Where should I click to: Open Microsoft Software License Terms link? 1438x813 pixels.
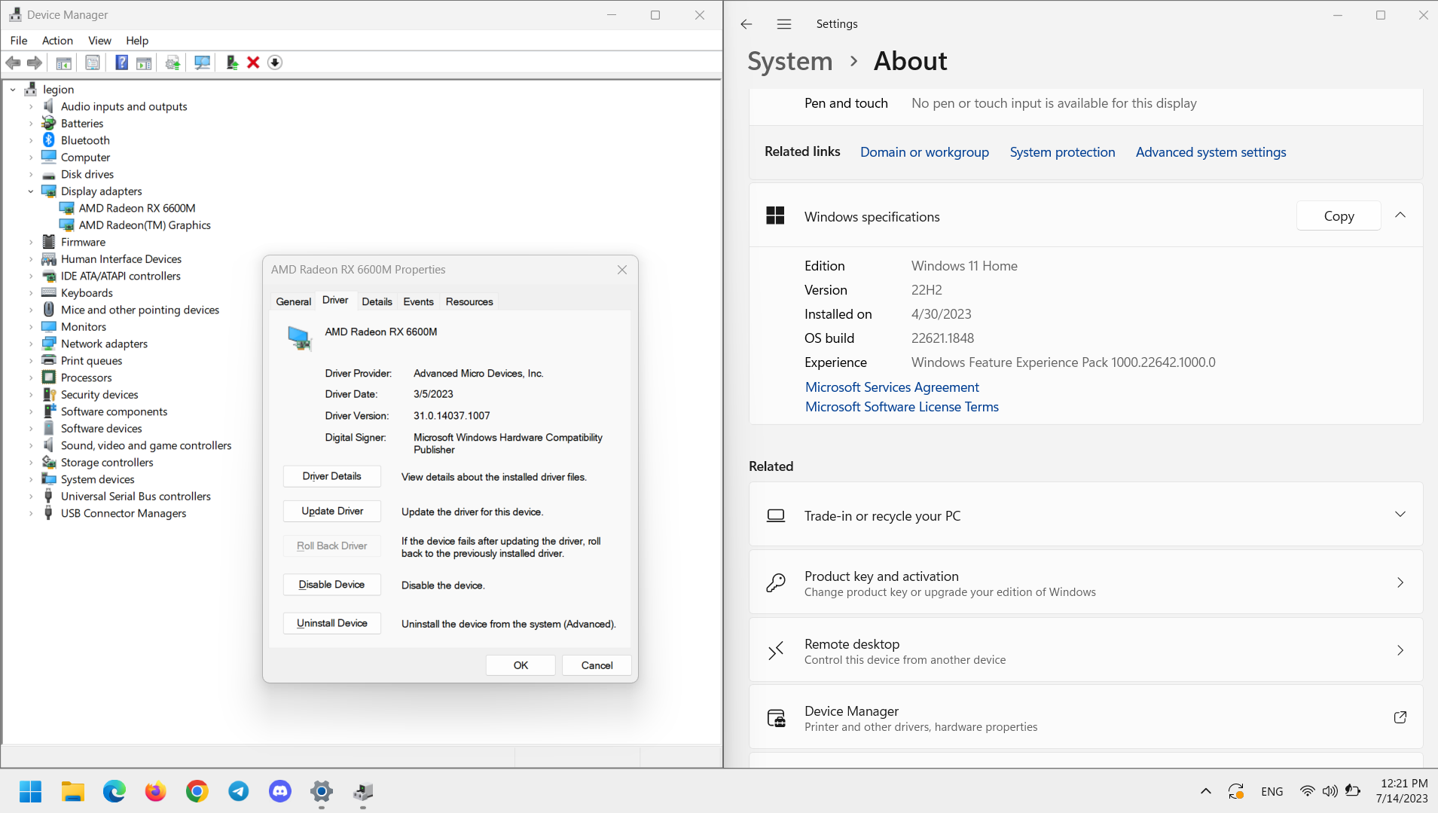click(902, 407)
